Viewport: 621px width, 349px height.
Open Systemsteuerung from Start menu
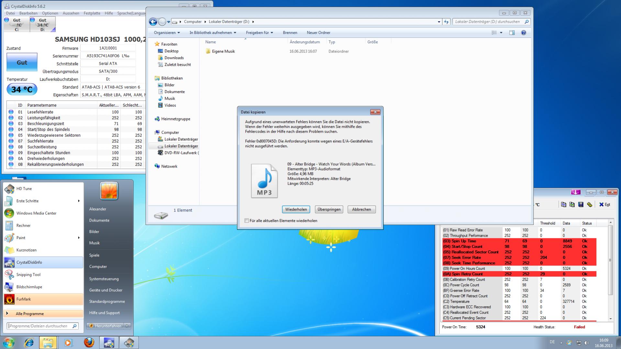(104, 279)
